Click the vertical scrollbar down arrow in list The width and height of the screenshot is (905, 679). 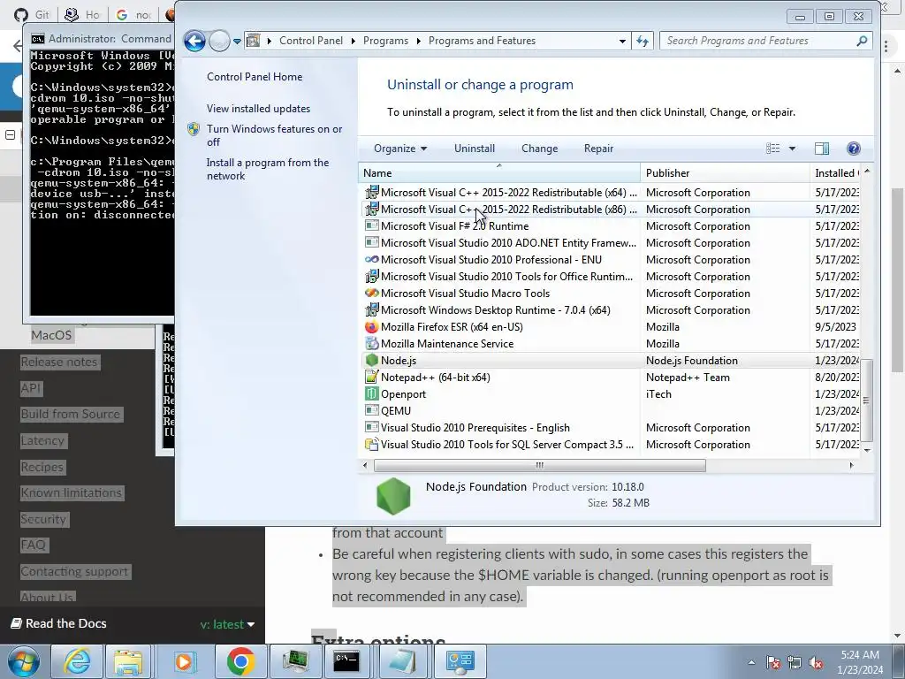coord(866,450)
